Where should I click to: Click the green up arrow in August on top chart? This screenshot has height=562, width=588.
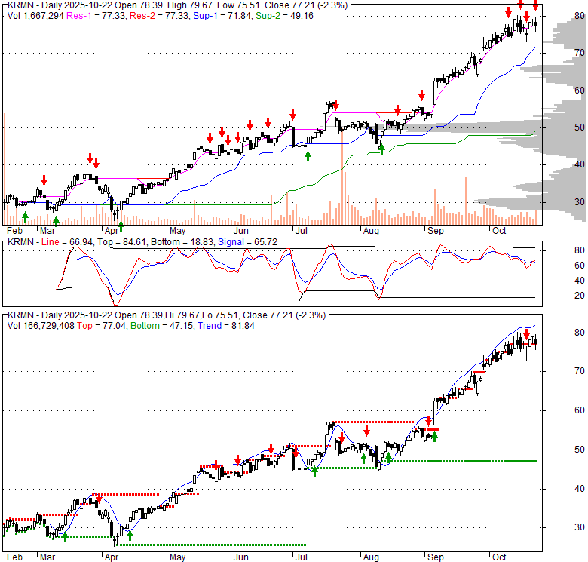[x=381, y=149]
